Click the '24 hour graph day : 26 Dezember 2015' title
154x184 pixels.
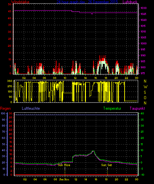point(87,2)
